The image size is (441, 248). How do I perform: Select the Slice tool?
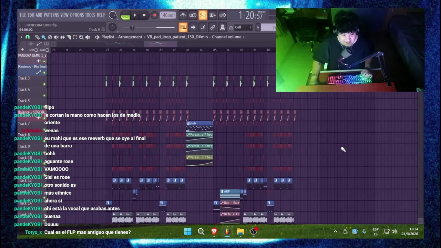coord(69,37)
